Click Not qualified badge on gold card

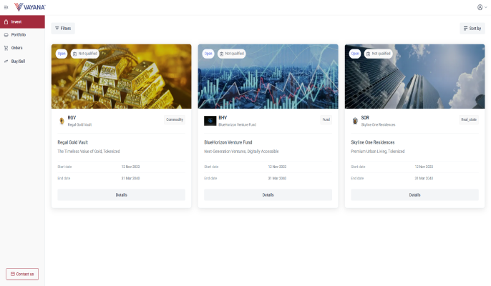85,54
